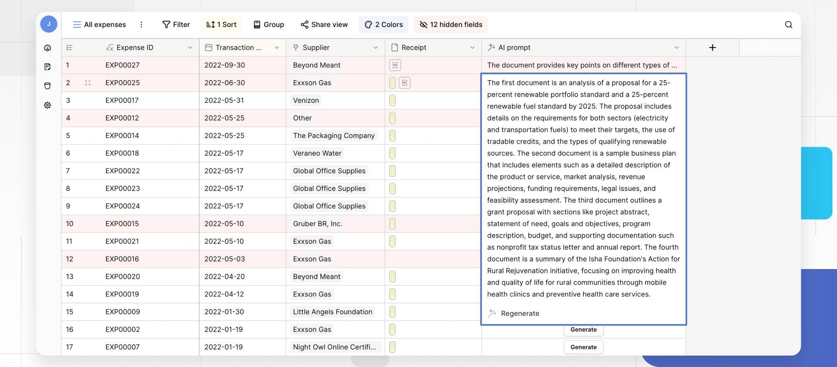The height and width of the screenshot is (367, 837).
Task: Open the trash bucket icon in sidebar
Action: tap(48, 86)
